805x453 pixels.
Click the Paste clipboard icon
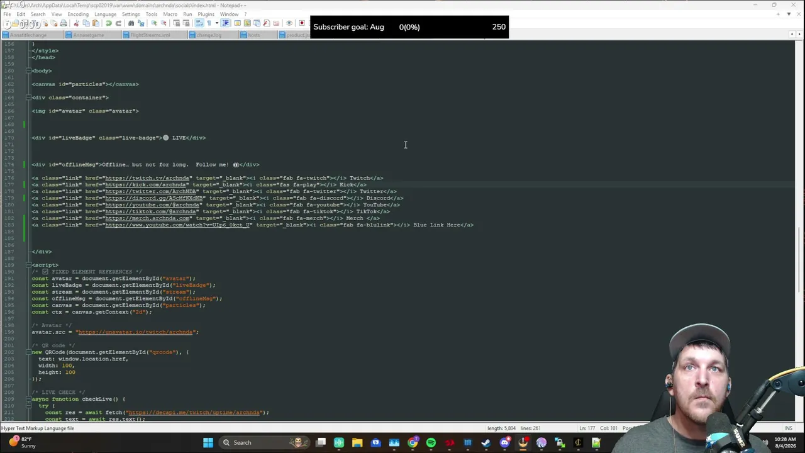(x=96, y=23)
